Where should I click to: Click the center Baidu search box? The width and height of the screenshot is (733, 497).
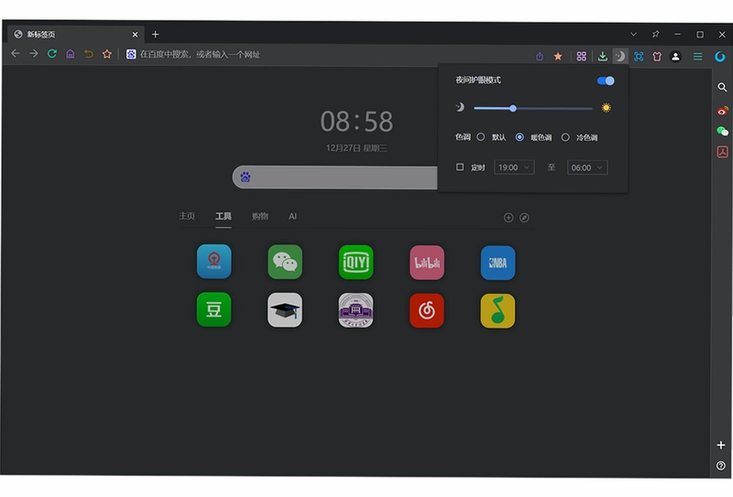[334, 178]
